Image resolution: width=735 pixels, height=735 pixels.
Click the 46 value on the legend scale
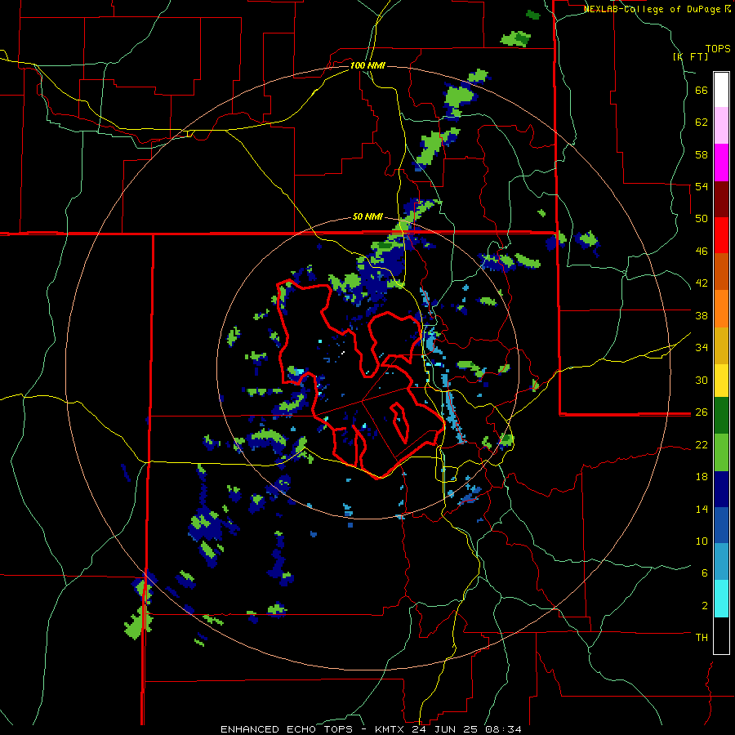tap(702, 252)
